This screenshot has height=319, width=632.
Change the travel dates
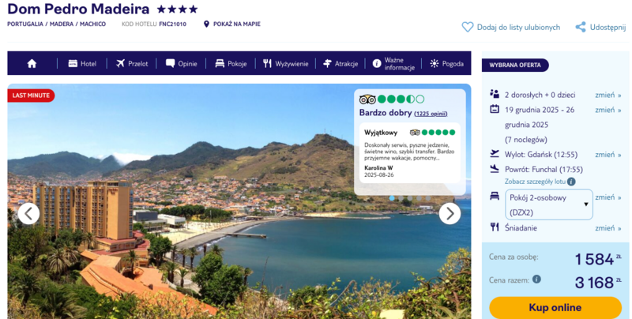(608, 110)
